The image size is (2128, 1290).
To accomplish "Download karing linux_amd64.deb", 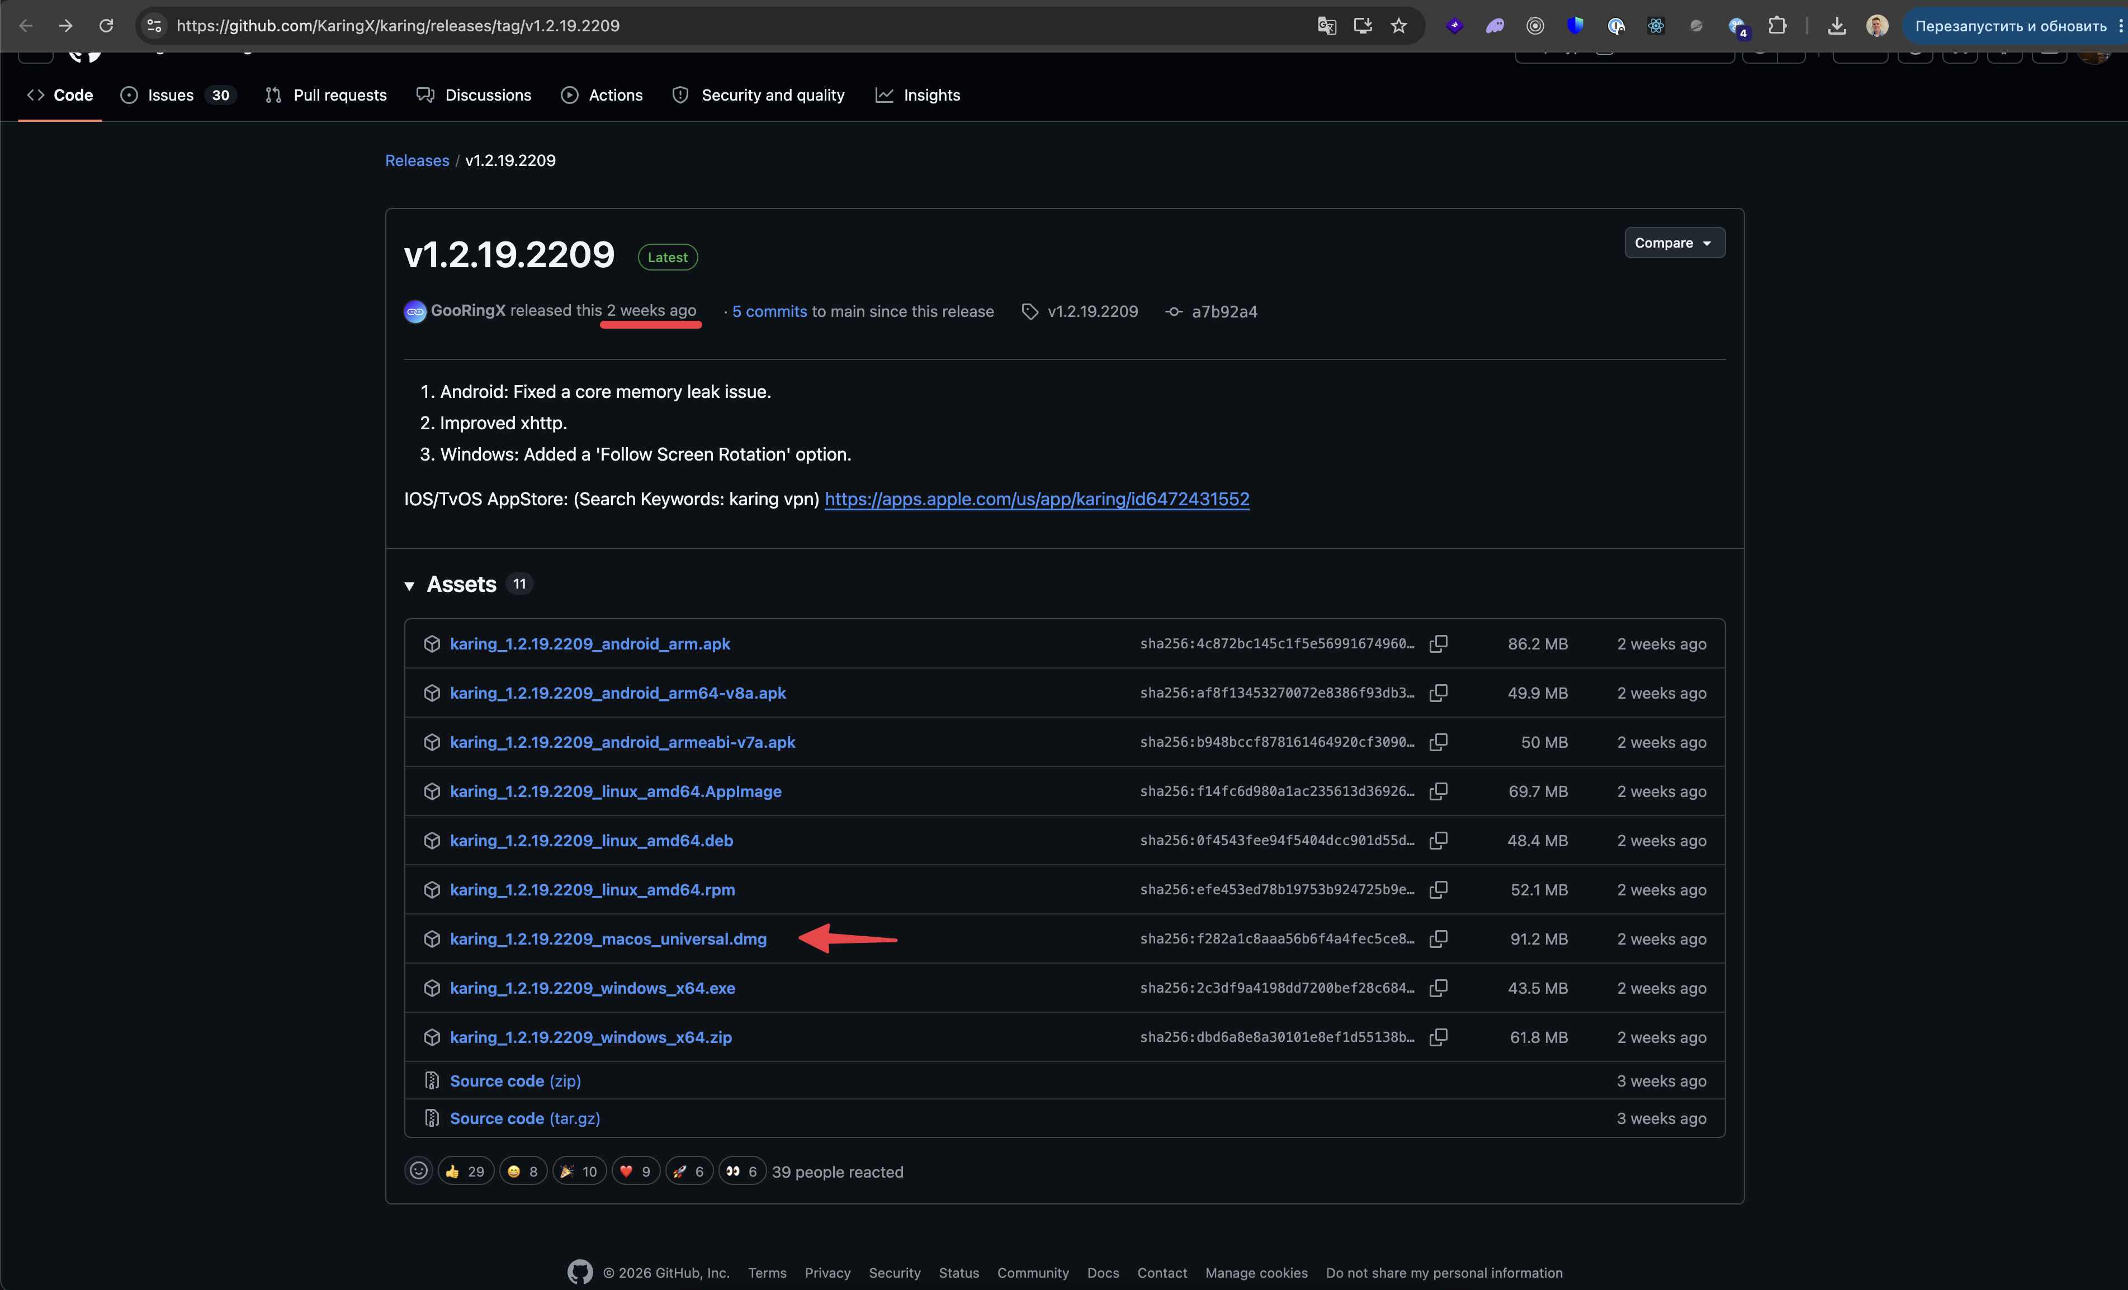I will coord(592,840).
